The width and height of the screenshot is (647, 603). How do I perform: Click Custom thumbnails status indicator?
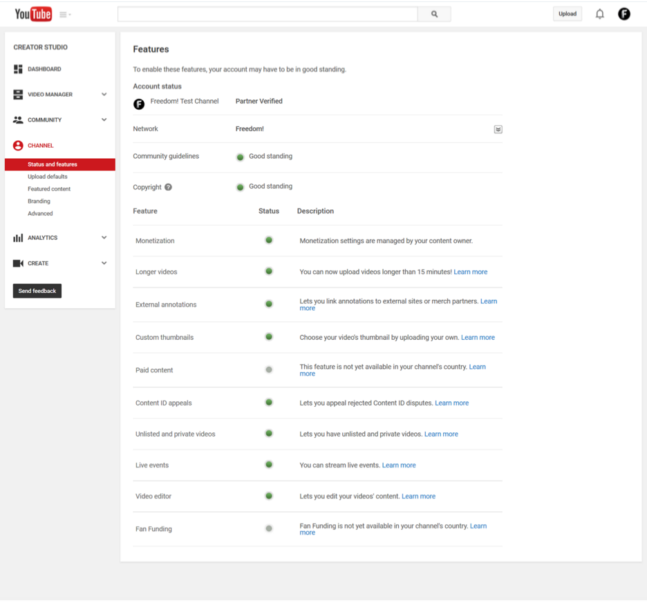(x=269, y=336)
